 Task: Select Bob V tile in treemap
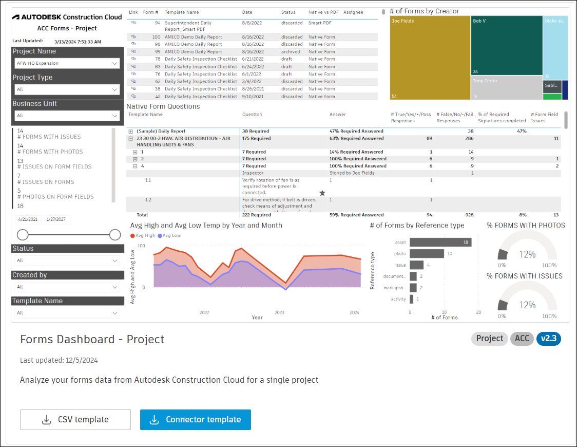[507, 45]
